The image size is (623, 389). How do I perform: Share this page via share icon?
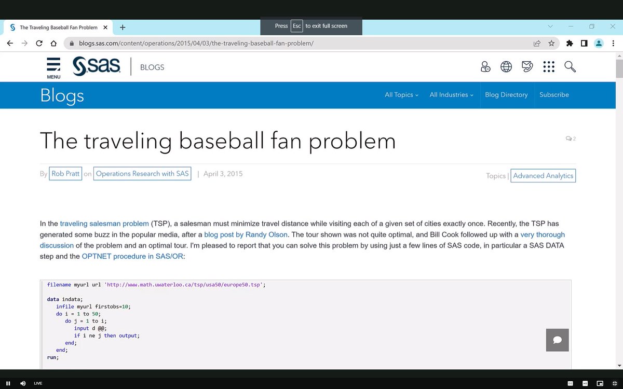click(x=537, y=44)
